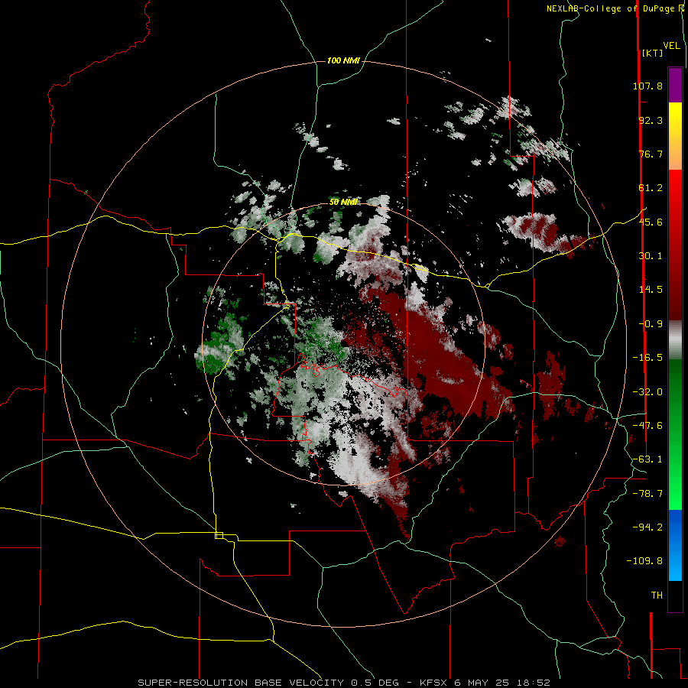Click the VEL legend title
The width and height of the screenshot is (688, 688).
(671, 46)
